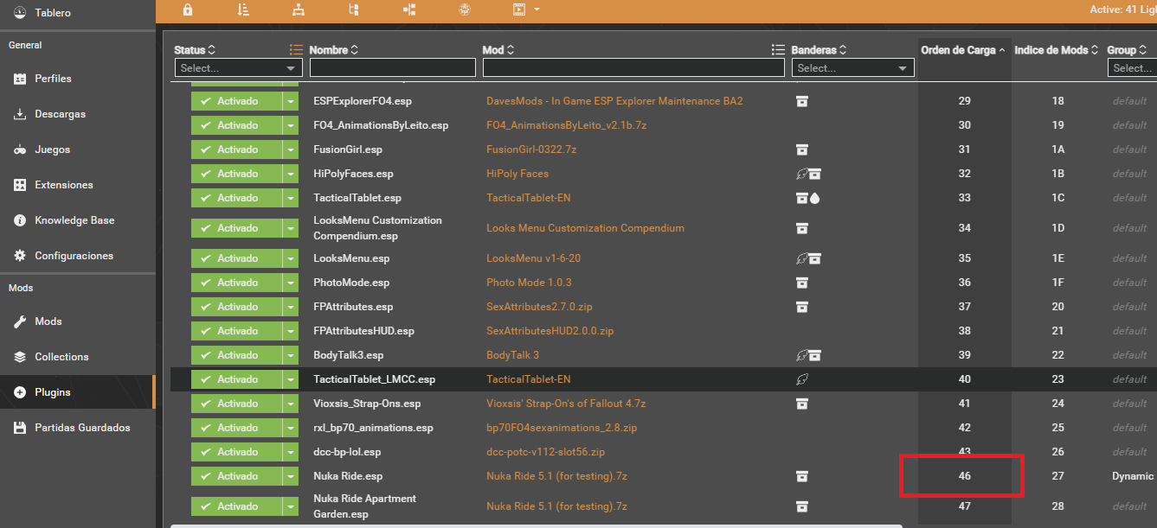Open Partidas Guardados in sidebar

(x=78, y=428)
